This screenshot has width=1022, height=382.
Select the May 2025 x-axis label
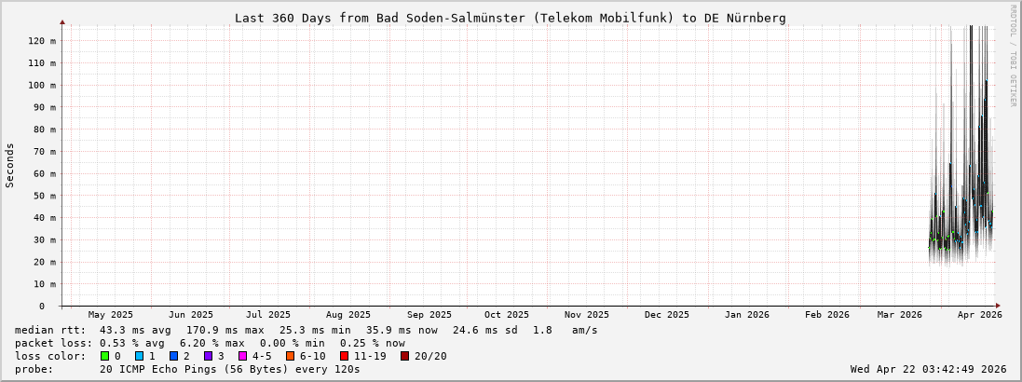(111, 315)
